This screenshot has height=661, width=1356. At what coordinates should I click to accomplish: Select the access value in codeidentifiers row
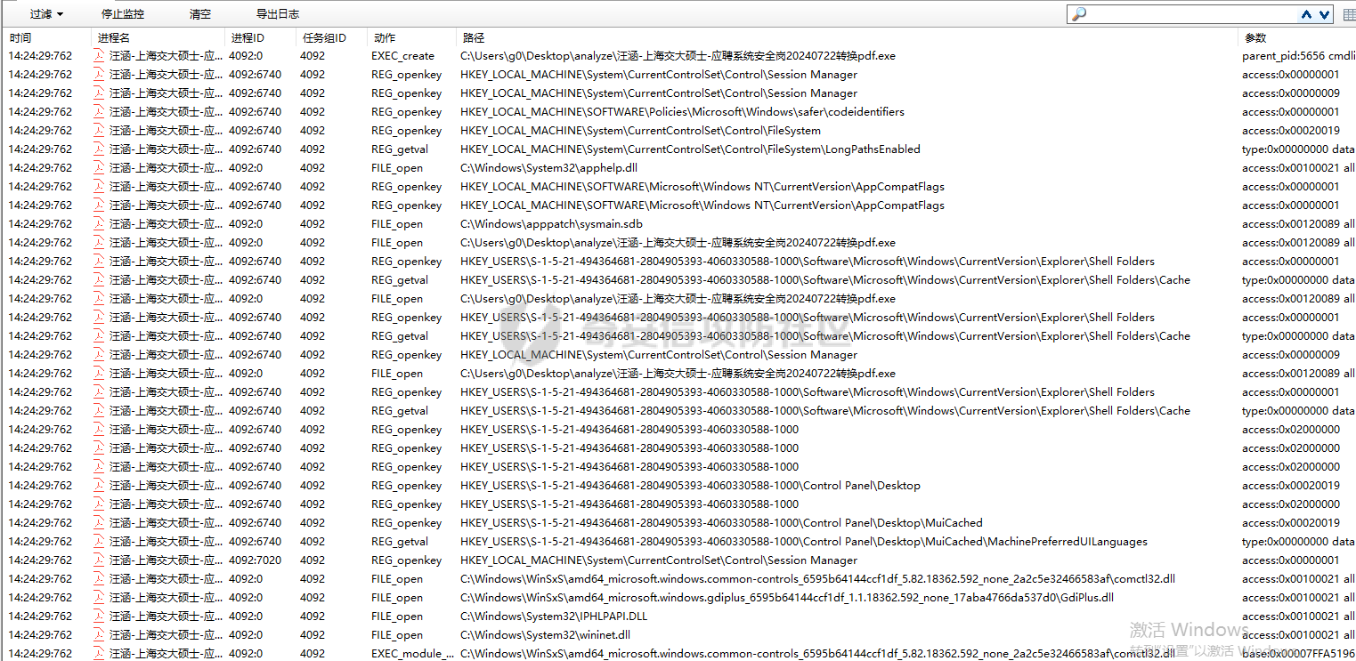click(1291, 111)
